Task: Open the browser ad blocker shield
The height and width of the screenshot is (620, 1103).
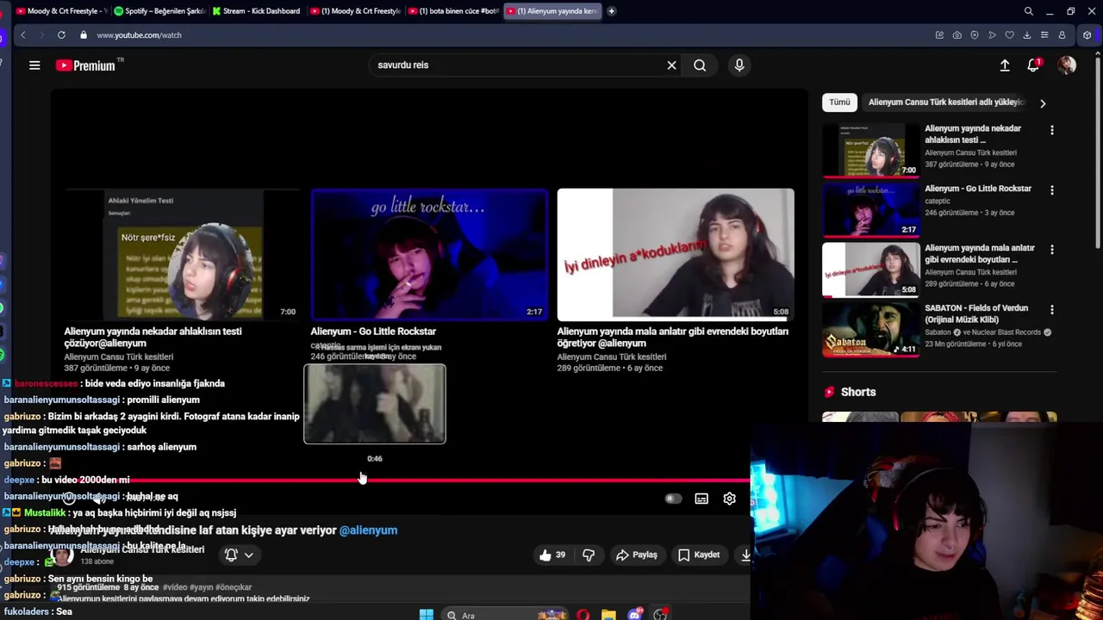Action: (975, 35)
